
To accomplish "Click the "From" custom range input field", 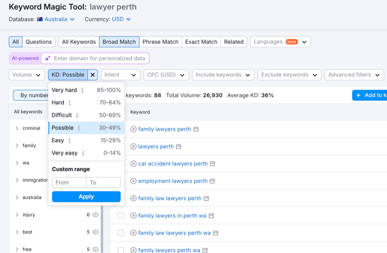I will click(x=68, y=182).
